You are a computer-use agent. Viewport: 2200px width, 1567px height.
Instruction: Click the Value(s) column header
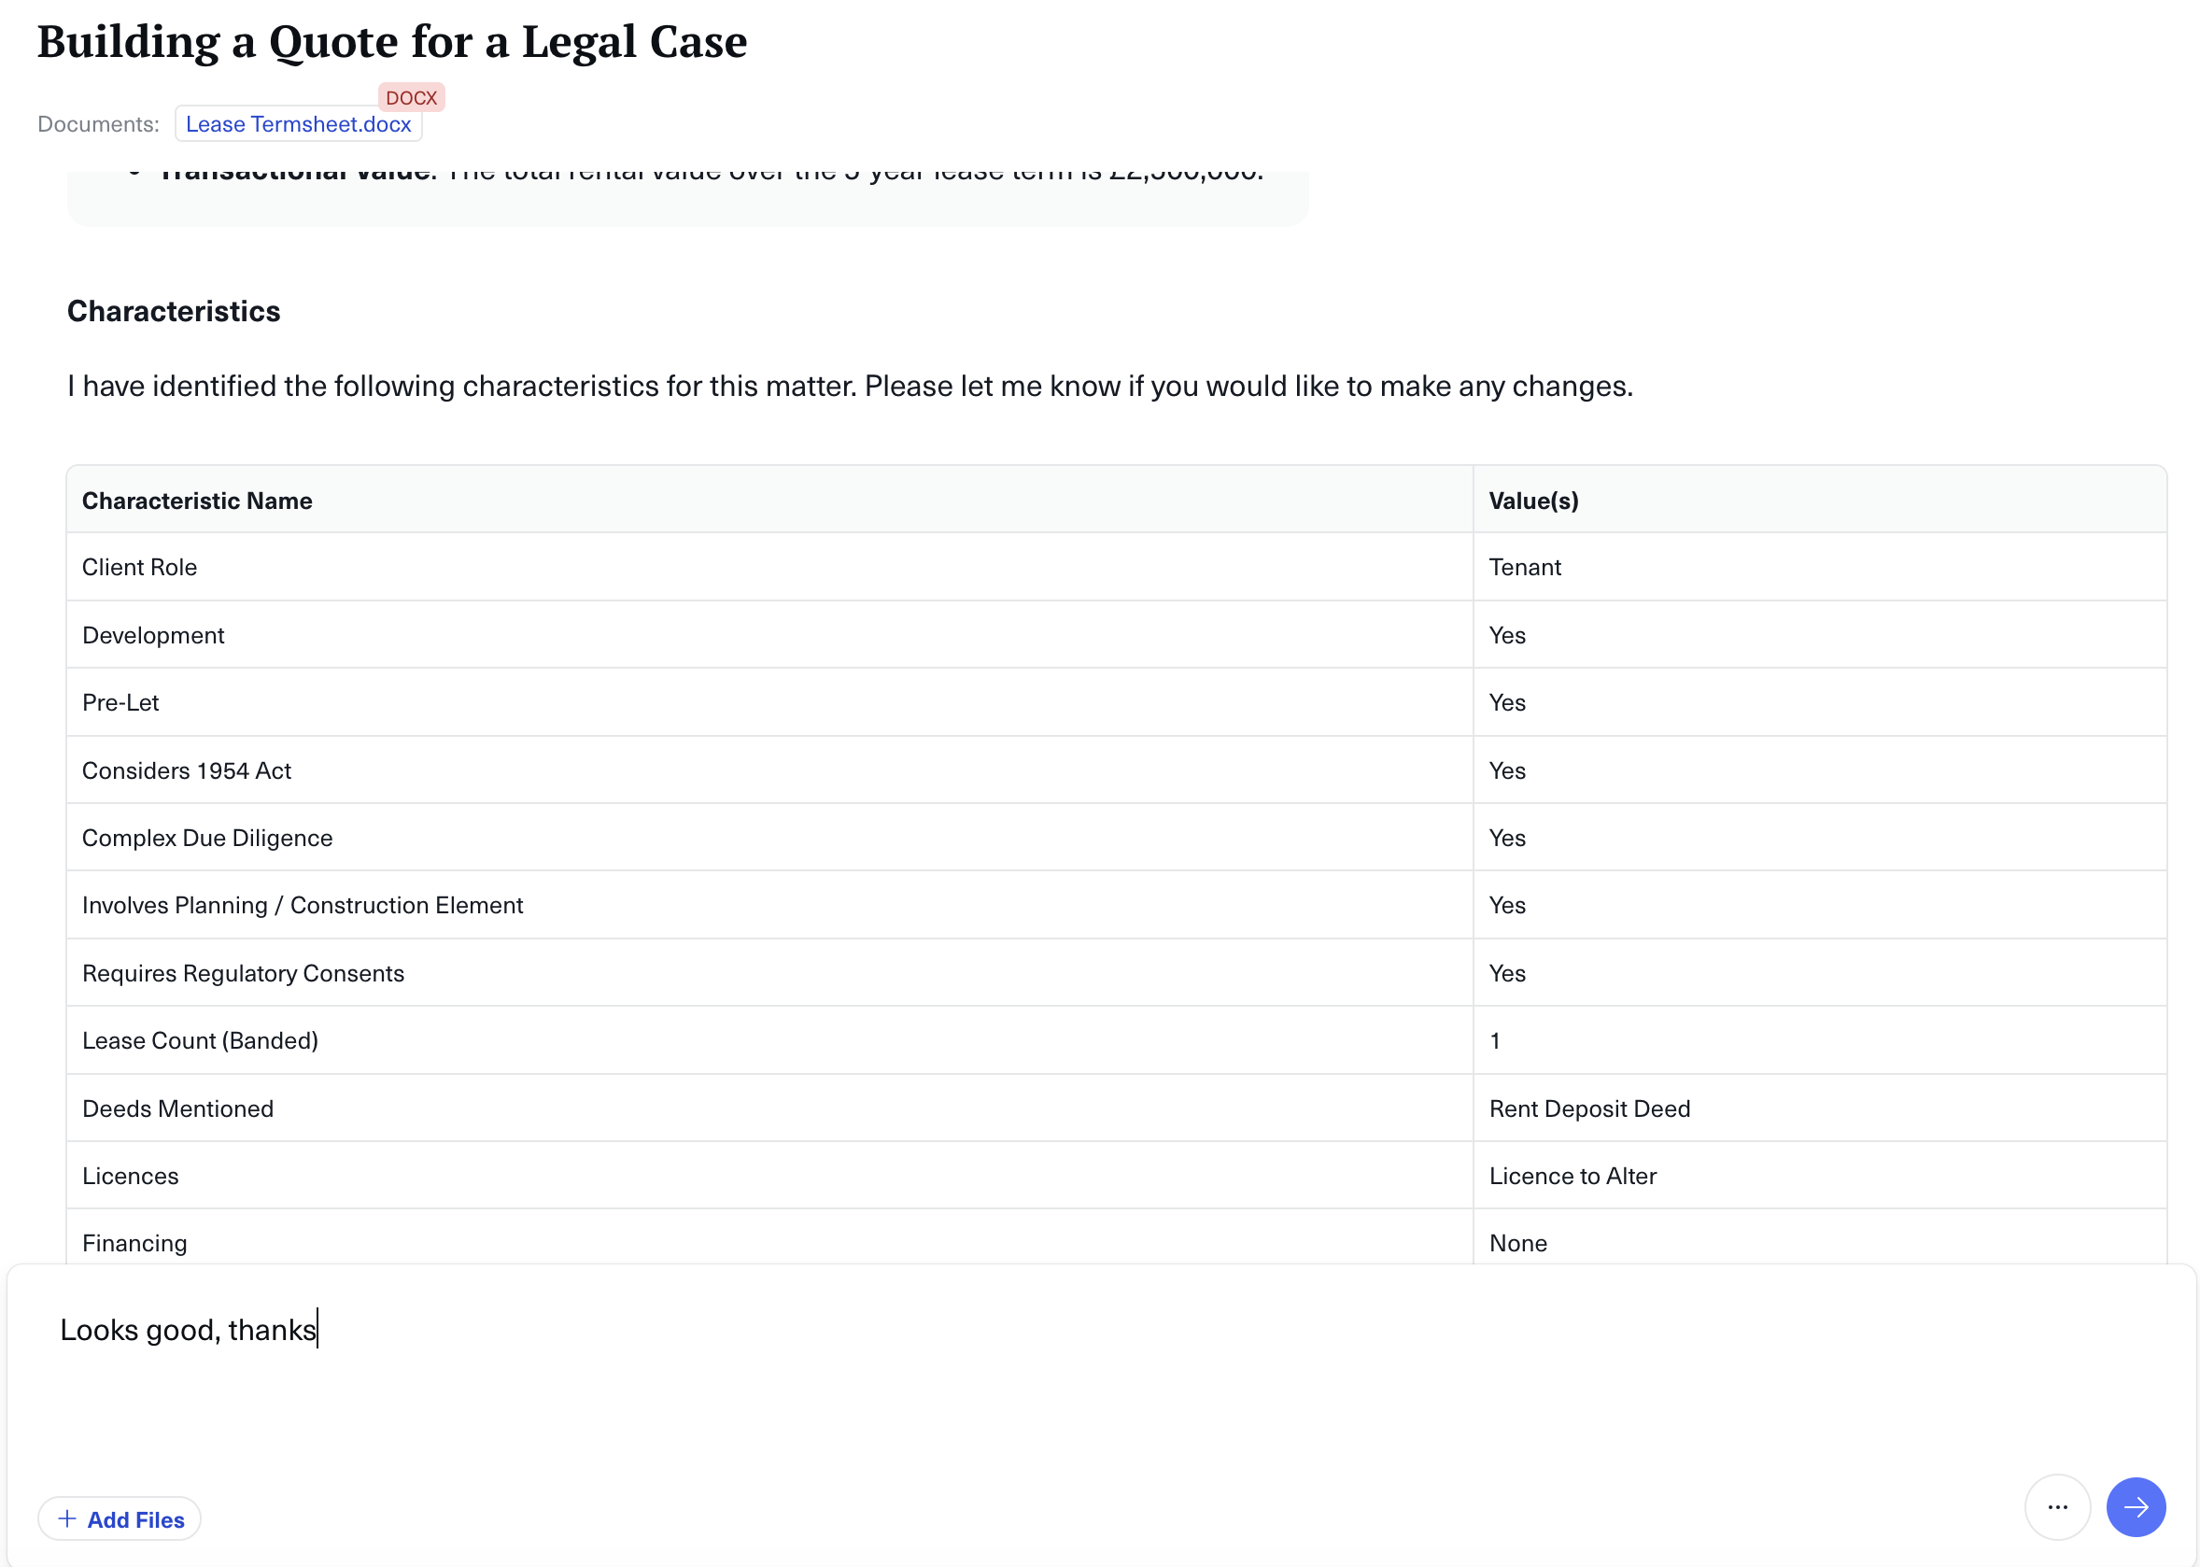(1532, 501)
